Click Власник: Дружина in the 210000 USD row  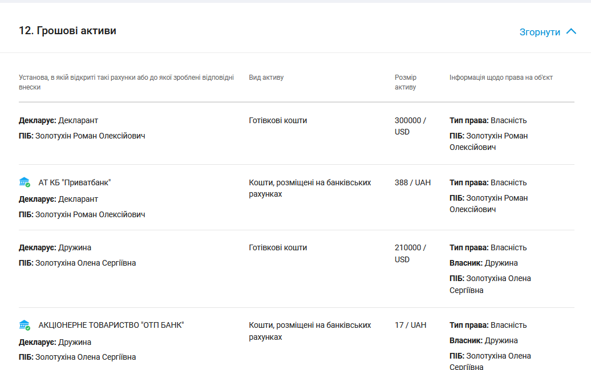(483, 263)
